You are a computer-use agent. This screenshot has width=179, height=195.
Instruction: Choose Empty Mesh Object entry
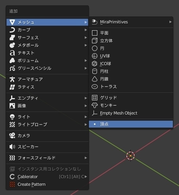point(131,113)
